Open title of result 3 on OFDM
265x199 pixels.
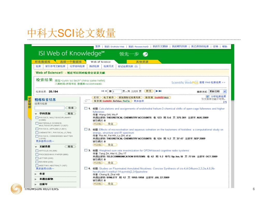144,151
